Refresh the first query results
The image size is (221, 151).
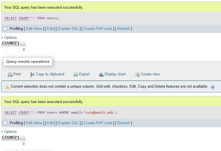click(123, 29)
